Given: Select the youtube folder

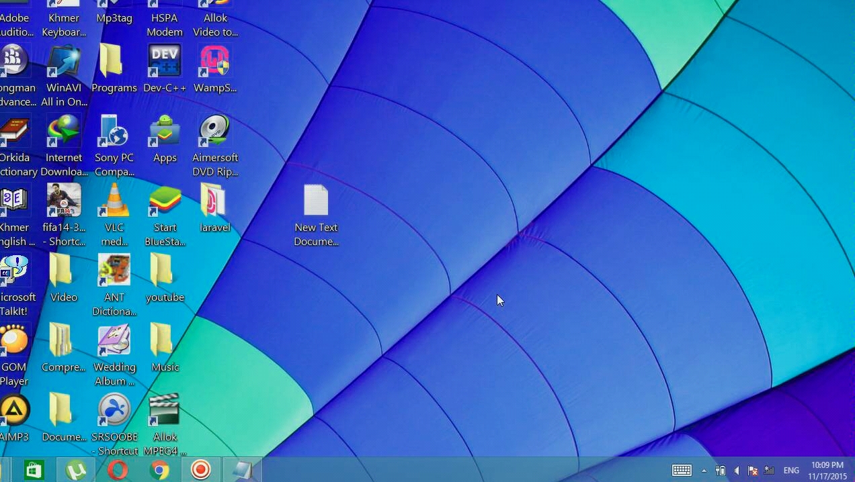Looking at the screenshot, I should (165, 278).
